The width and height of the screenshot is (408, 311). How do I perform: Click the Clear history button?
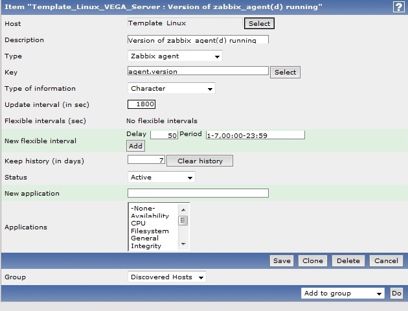200,161
